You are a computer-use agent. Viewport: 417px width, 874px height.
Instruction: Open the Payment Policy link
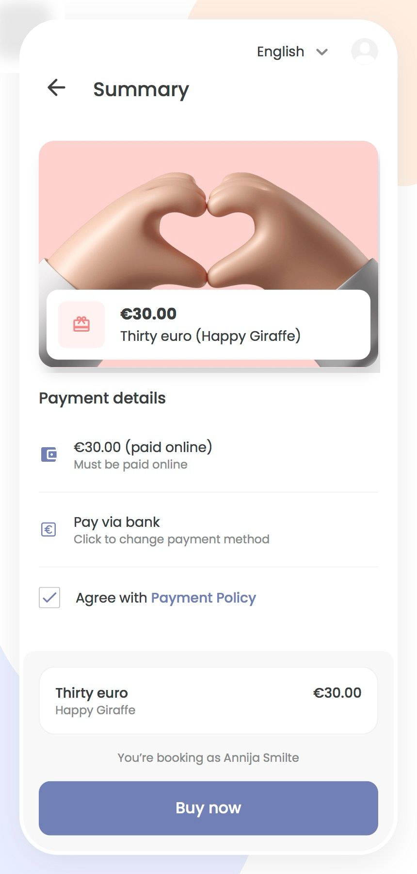(203, 598)
